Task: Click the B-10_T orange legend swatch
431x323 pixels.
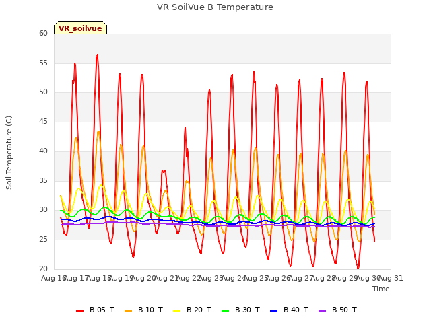Action: (x=128, y=311)
